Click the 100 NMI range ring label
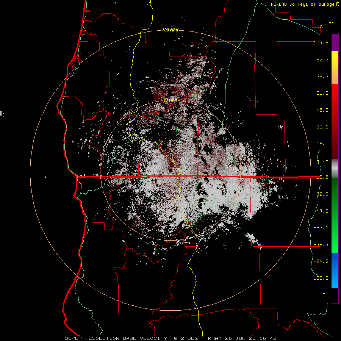This screenshot has width=341, height=341. point(170,30)
